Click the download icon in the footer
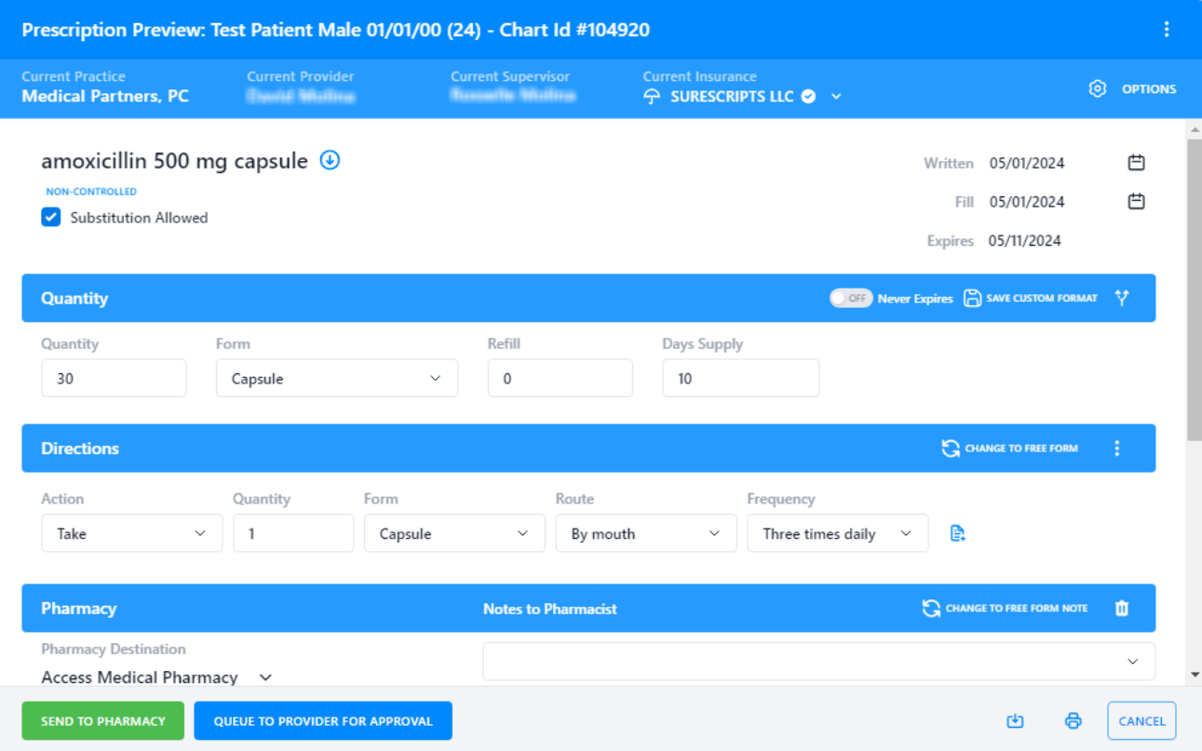 point(1016,721)
